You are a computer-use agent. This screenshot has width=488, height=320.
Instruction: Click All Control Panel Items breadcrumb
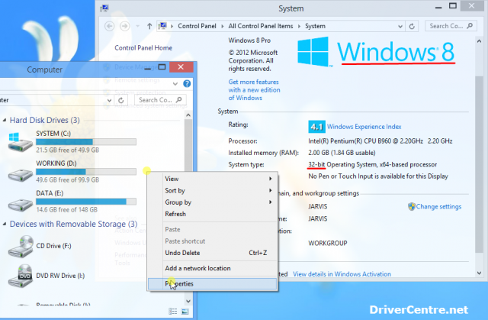click(x=261, y=26)
